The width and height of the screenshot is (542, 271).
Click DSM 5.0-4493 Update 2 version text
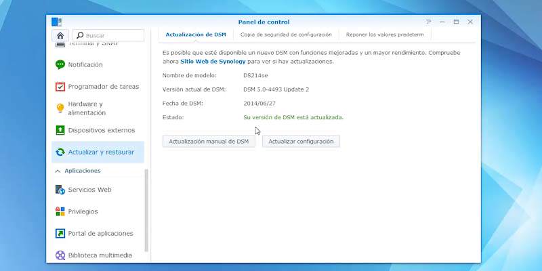coord(276,89)
